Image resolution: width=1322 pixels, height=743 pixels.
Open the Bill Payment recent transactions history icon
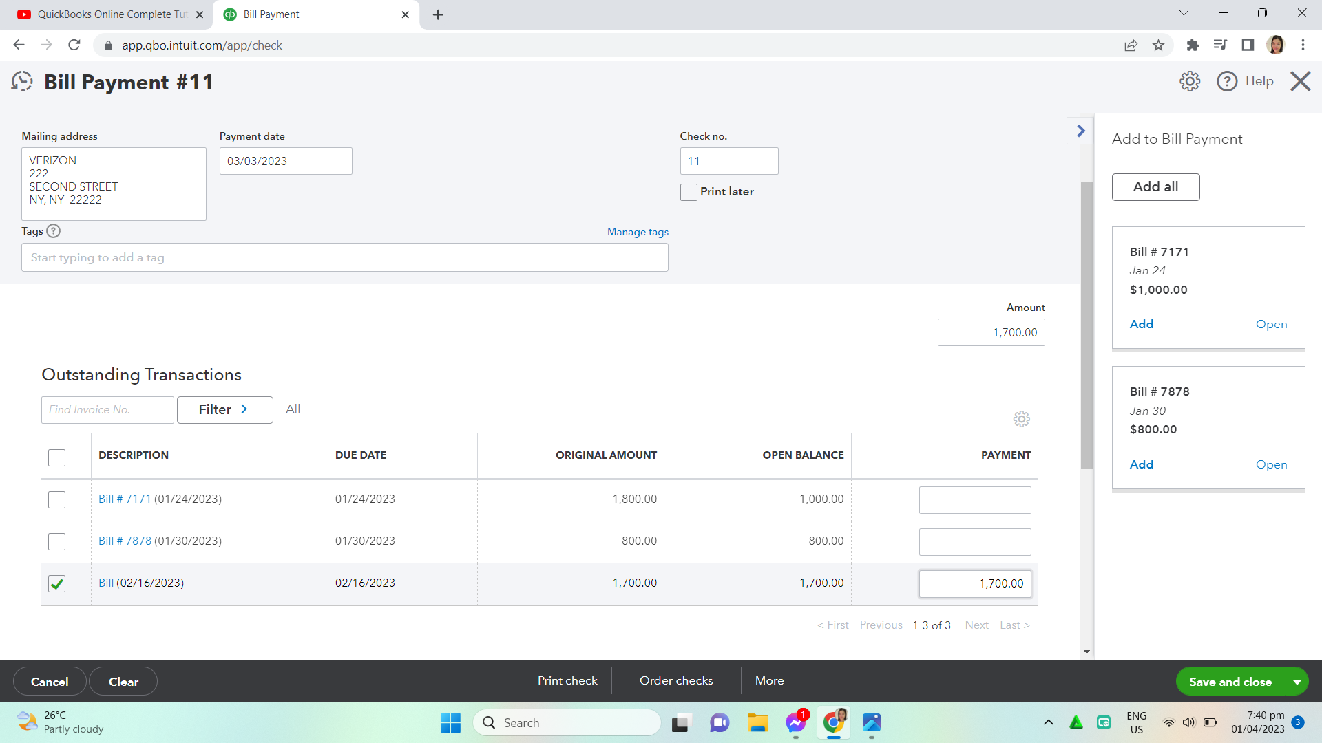click(22, 82)
